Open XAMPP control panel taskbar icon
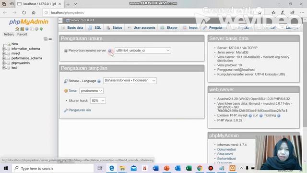 [x=232, y=168]
